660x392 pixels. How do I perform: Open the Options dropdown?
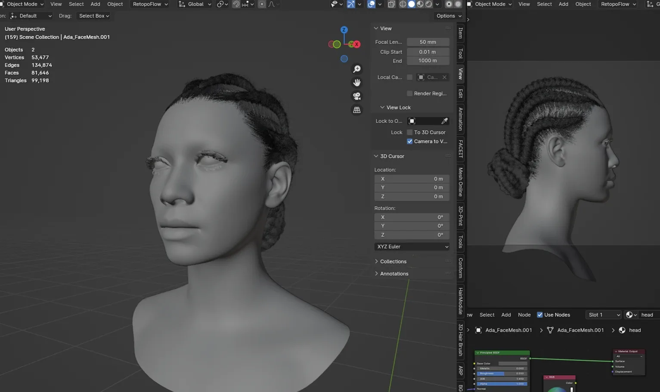point(449,16)
